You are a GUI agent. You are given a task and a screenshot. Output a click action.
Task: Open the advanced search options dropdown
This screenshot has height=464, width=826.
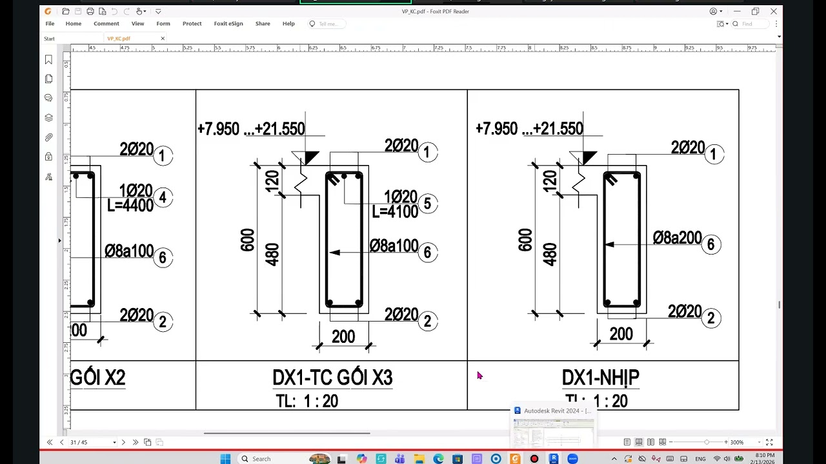(x=723, y=24)
